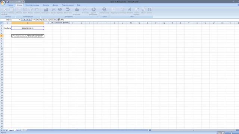Viewport: 239px width, 134px height.
Task: Open the Line chart (График) menu
Action: pos(53,11)
